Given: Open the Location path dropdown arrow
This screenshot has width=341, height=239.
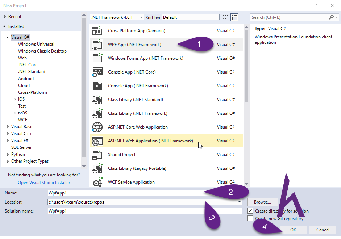Looking at the screenshot, I should (x=239, y=202).
